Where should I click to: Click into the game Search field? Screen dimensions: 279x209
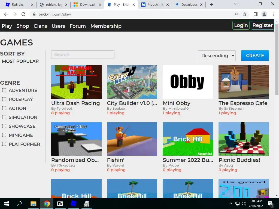[x=83, y=54]
